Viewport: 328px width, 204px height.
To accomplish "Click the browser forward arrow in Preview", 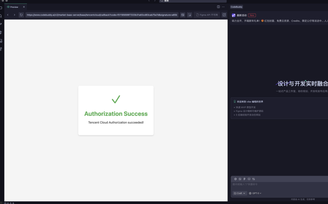I will (14, 15).
